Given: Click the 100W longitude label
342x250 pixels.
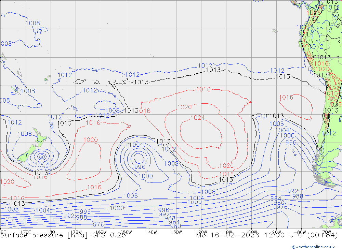Looking at the screenshot, I should tap(251, 232).
